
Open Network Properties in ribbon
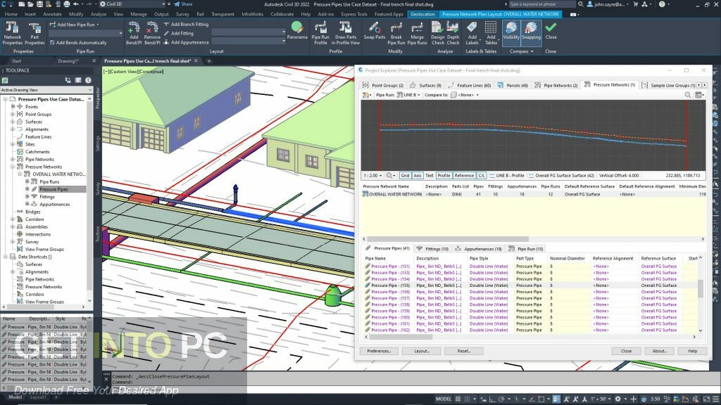click(x=13, y=32)
